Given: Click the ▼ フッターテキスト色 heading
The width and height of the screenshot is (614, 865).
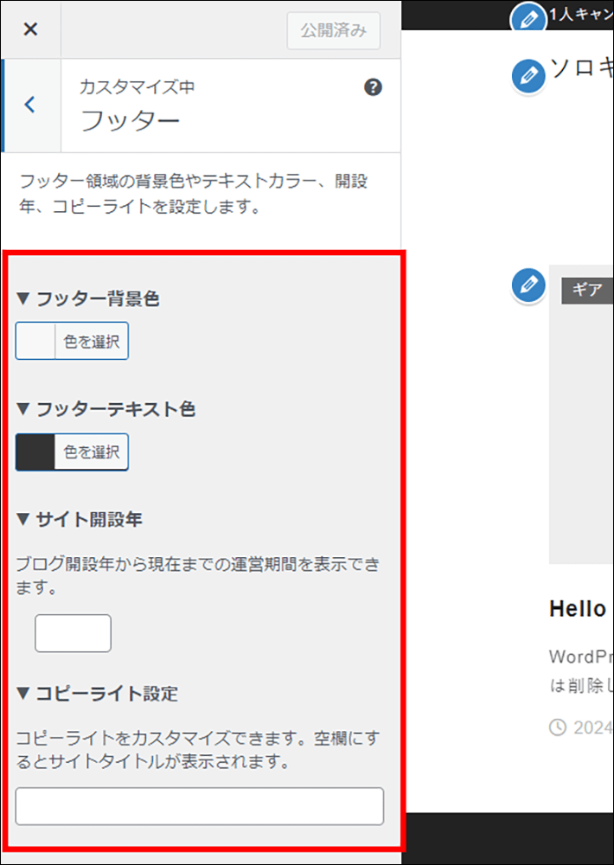Looking at the screenshot, I should [106, 409].
